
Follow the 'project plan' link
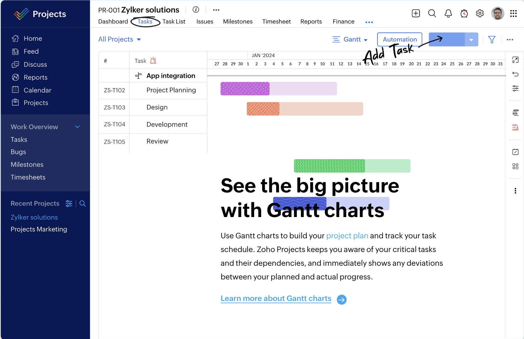coord(347,236)
